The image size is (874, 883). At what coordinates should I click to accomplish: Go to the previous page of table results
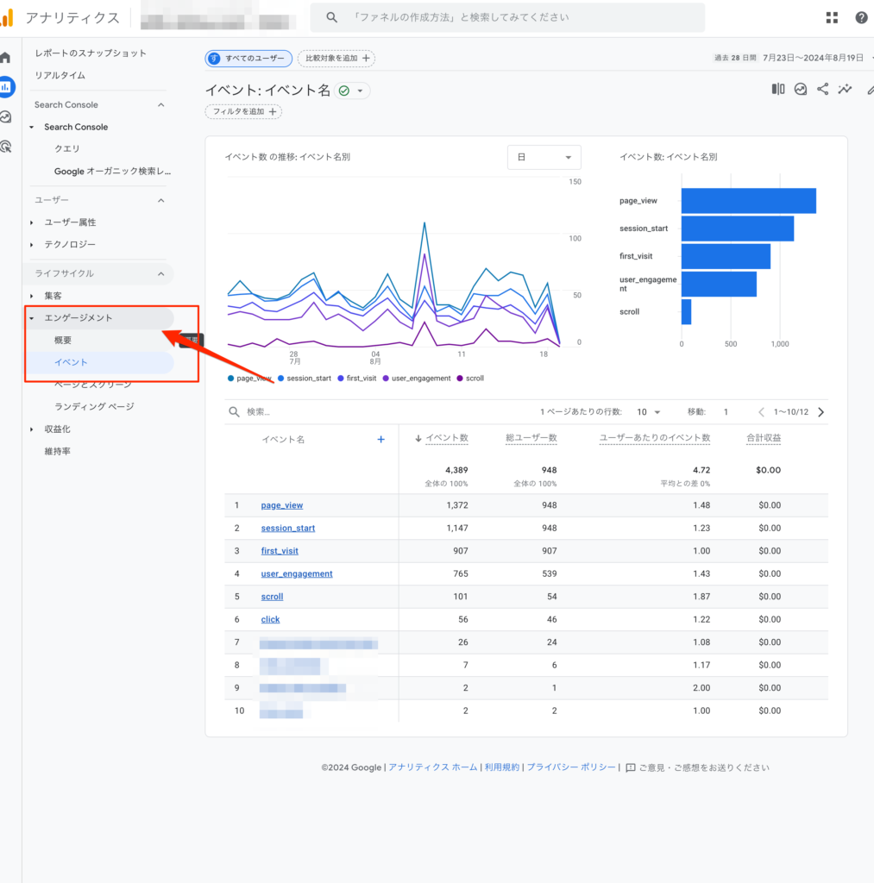761,412
